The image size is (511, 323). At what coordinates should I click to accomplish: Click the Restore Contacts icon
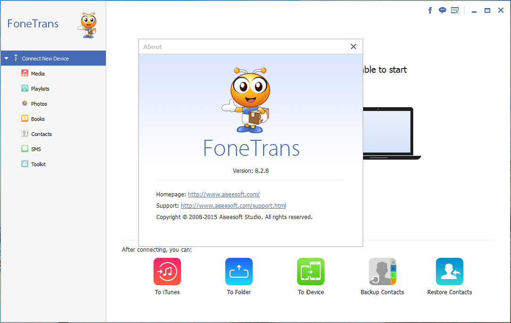pyautogui.click(x=450, y=272)
